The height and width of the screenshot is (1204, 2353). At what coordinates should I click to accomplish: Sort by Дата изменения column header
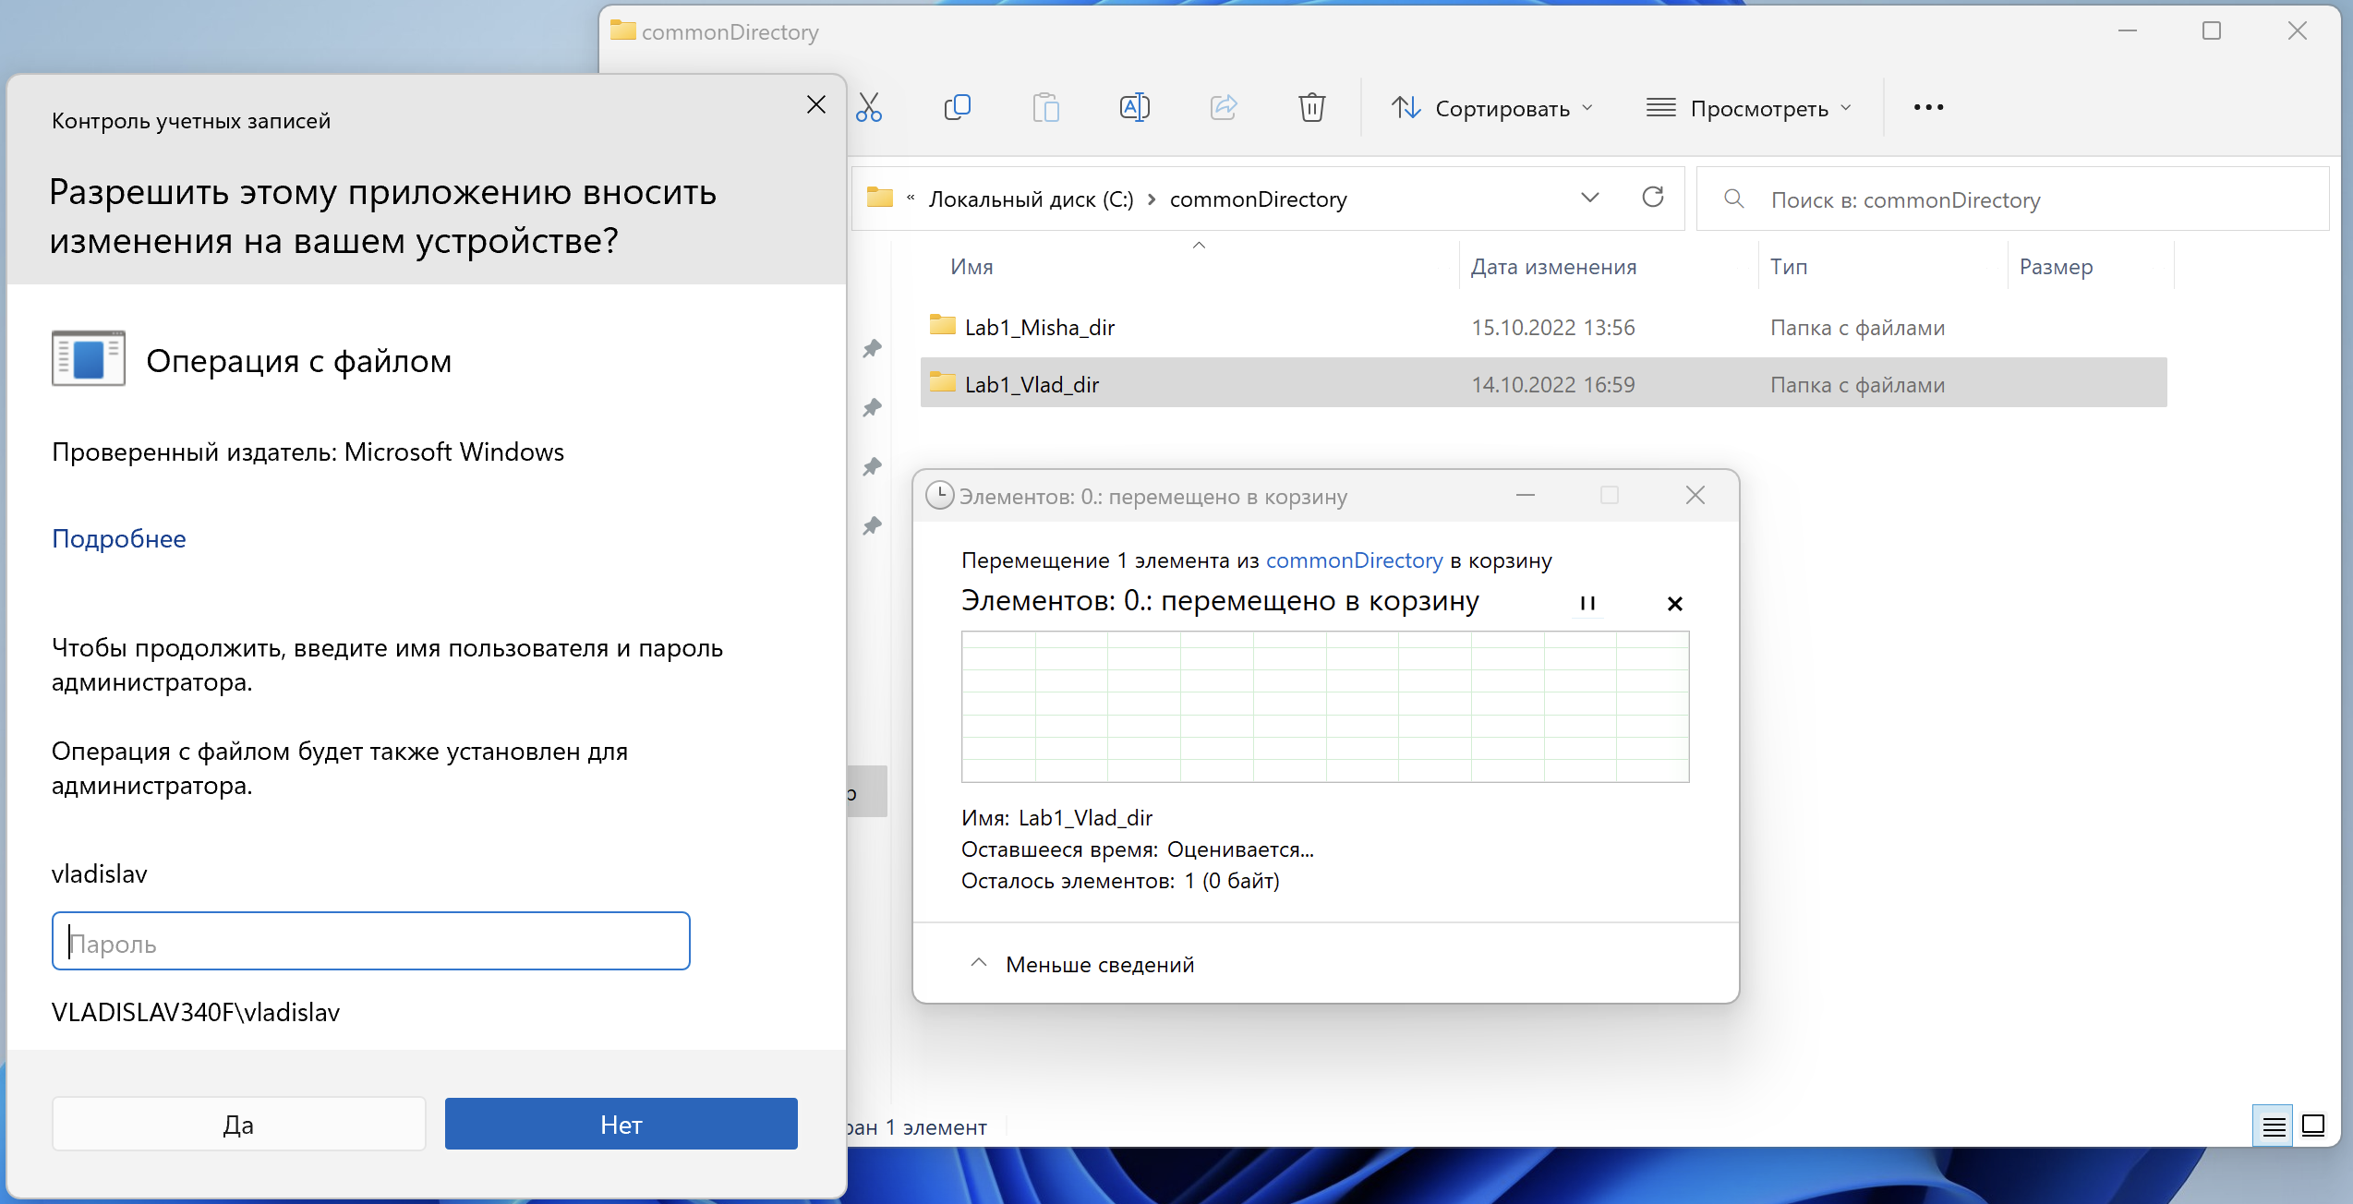(x=1553, y=267)
